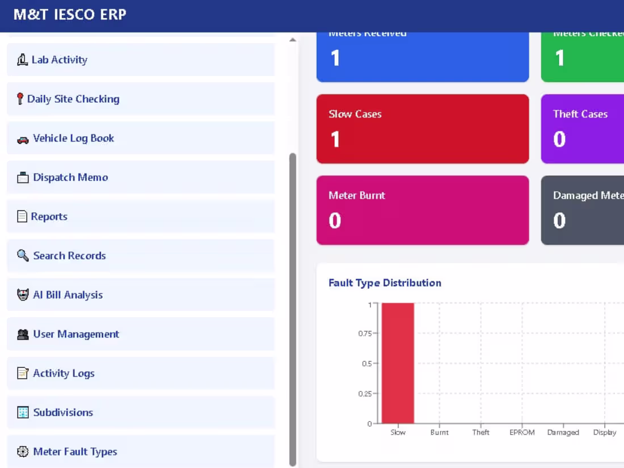
Task: Open the Slow Cases card
Action: 422,128
